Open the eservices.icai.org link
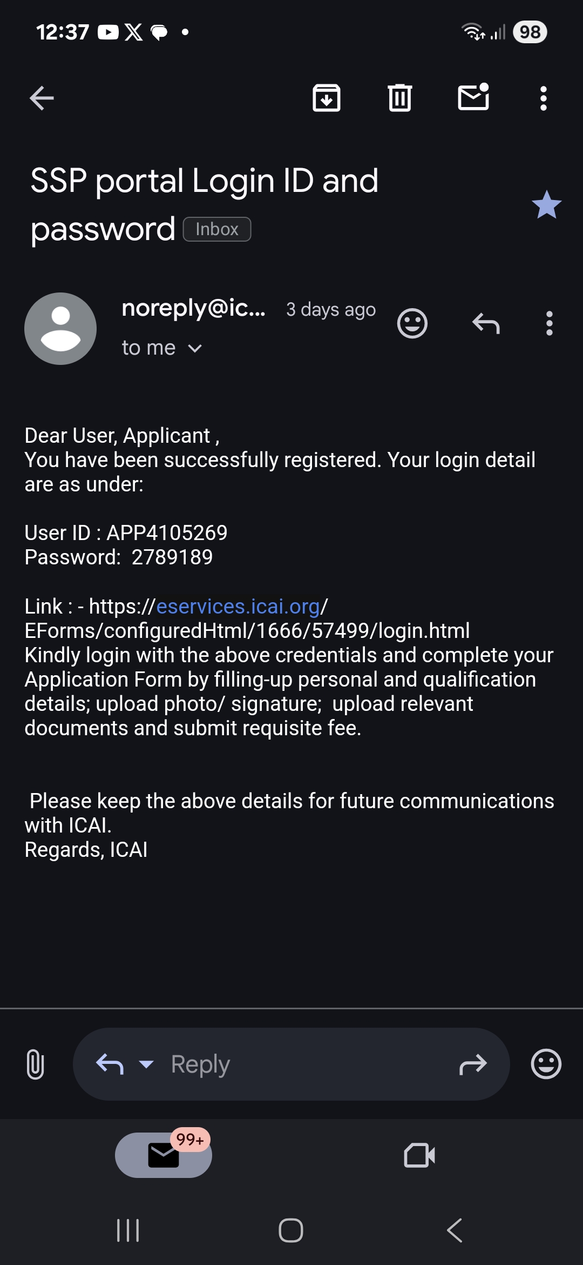 point(238,607)
